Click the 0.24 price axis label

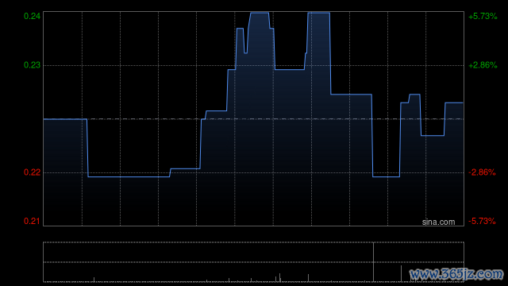click(x=32, y=16)
